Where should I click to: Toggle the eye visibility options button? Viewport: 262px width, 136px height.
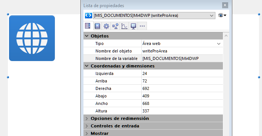(222, 15)
